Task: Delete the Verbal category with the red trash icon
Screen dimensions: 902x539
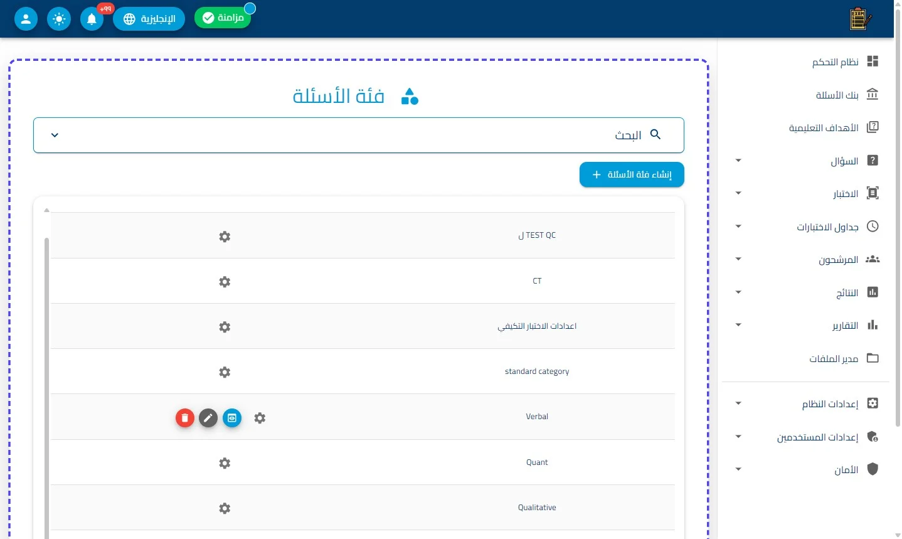Action: (x=184, y=418)
